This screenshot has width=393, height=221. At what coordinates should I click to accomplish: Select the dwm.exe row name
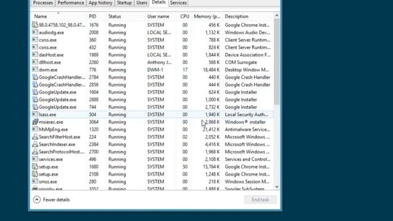(48, 69)
